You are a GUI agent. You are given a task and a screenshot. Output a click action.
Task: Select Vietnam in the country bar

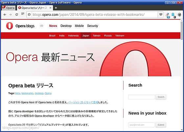point(120,36)
